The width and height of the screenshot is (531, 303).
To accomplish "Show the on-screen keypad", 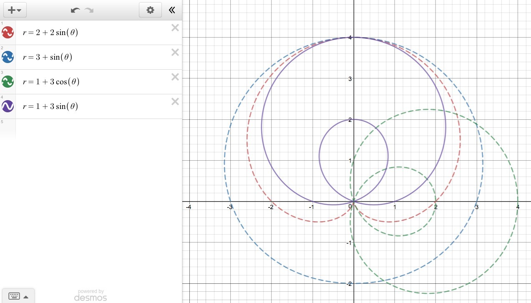I will (x=18, y=296).
